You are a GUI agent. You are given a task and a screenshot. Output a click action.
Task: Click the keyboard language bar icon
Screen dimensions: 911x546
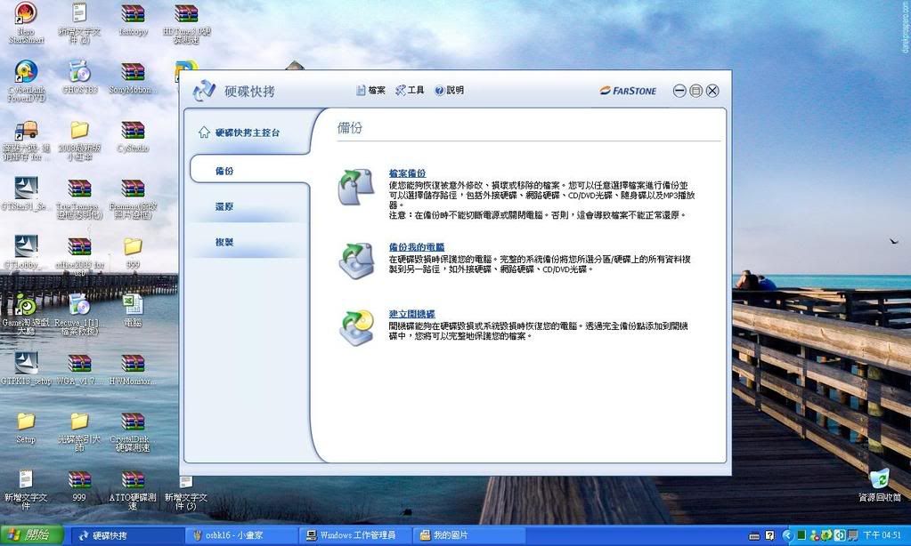pyautogui.click(x=754, y=535)
